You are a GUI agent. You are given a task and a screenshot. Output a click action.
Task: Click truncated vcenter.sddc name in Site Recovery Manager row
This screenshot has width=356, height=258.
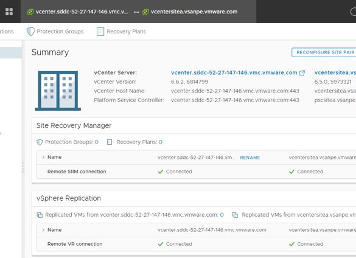pyautogui.click(x=197, y=158)
